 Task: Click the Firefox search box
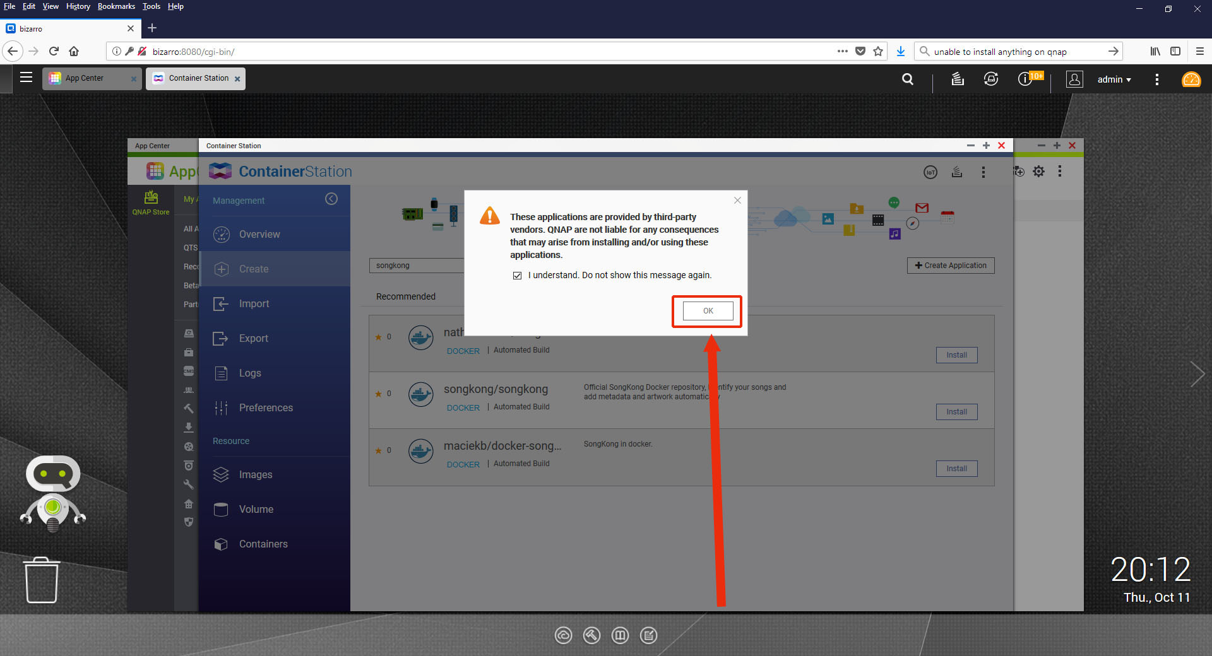click(x=1018, y=52)
